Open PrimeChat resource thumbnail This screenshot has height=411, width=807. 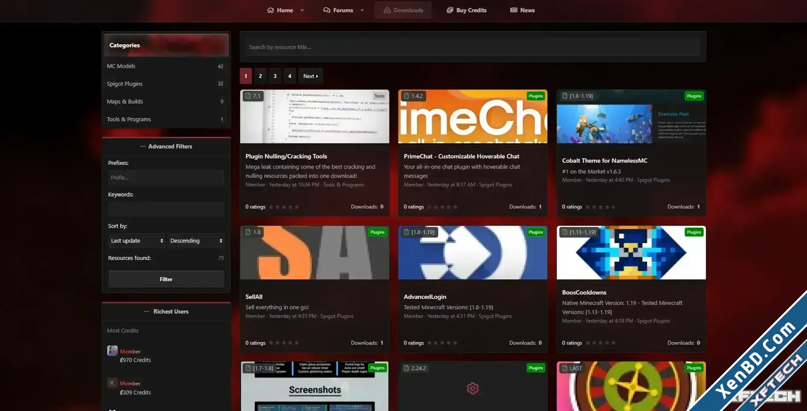473,116
